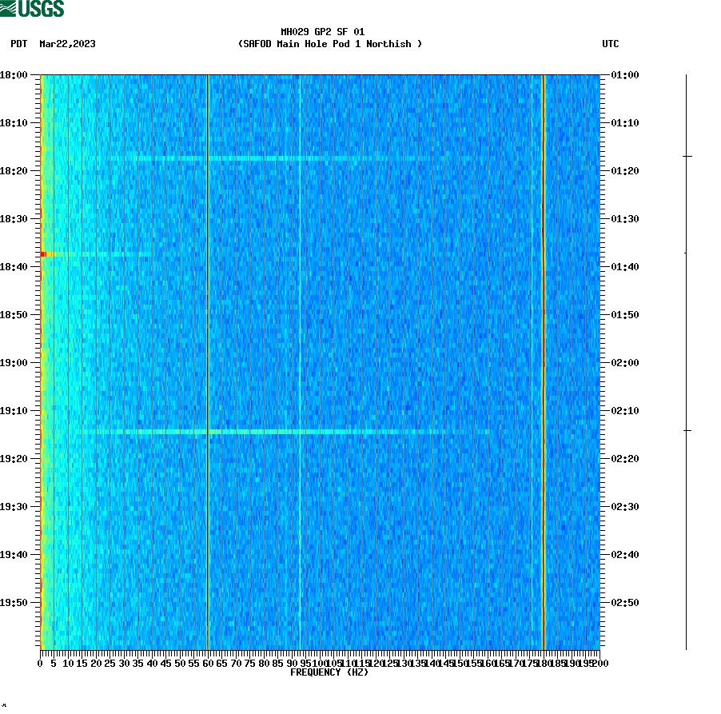Click the USGS wave logo
The height and width of the screenshot is (714, 721).
10,8
